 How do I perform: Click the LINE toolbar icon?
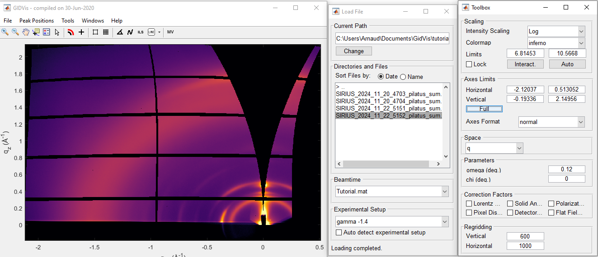pos(151,32)
